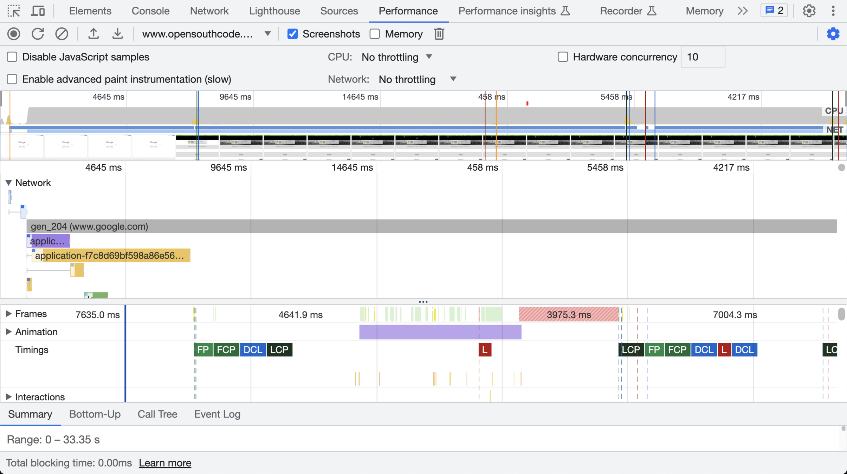This screenshot has height=474, width=847.
Task: Click the record performance button
Action: [x=14, y=34]
